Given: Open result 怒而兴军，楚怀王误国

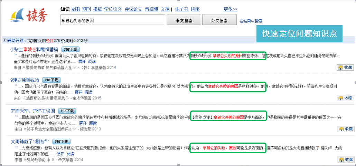Looking at the screenshot, I should pyautogui.click(x=33, y=111).
